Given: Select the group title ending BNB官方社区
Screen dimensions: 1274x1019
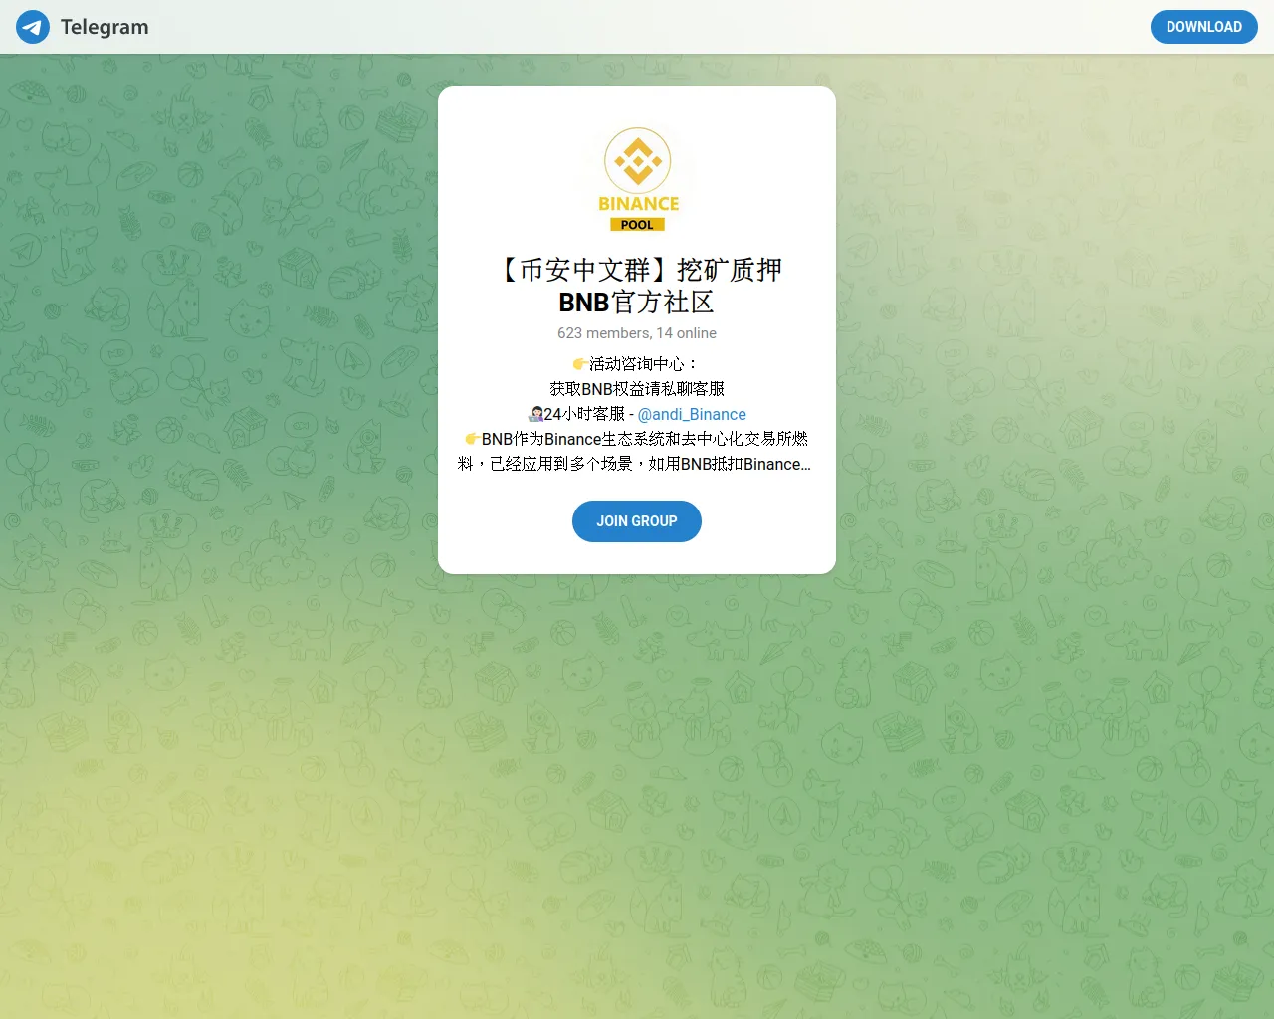Looking at the screenshot, I should 637,286.
